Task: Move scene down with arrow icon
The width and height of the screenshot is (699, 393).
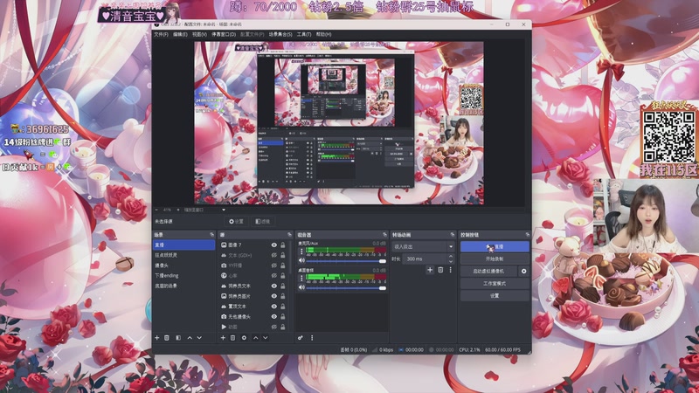Action: coord(199,338)
